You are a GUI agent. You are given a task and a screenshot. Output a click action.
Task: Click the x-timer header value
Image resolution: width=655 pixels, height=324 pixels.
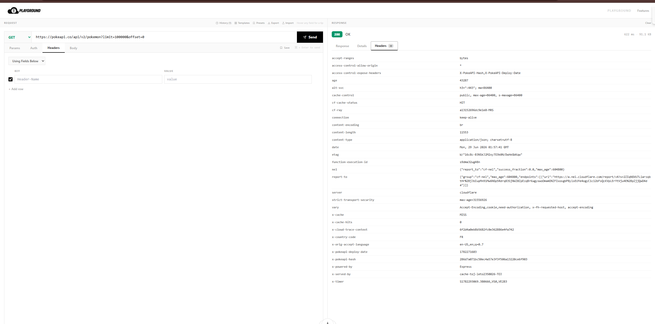(x=483, y=282)
